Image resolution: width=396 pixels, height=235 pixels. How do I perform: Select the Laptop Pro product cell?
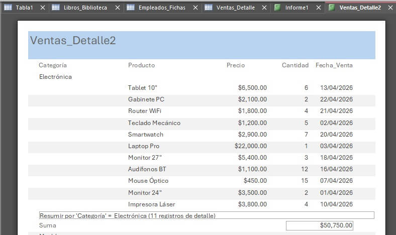pos(144,146)
